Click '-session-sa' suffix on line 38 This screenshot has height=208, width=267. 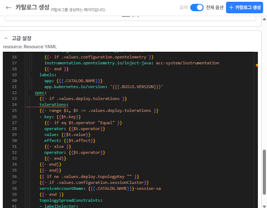[148, 188]
